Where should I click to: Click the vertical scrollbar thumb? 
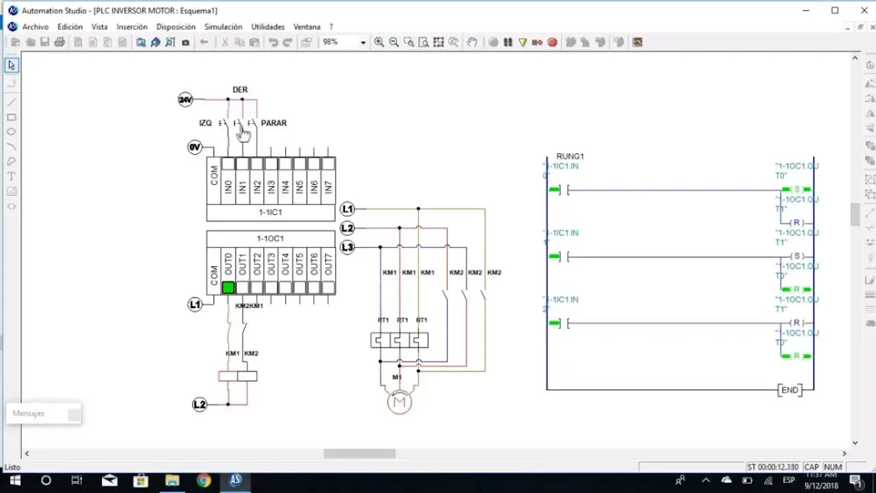pyautogui.click(x=855, y=214)
